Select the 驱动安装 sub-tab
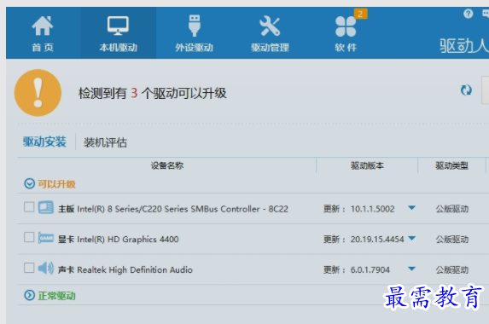The width and height of the screenshot is (489, 324). 44,142
